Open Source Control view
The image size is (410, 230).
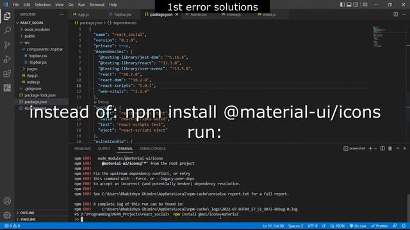(x=7, y=45)
